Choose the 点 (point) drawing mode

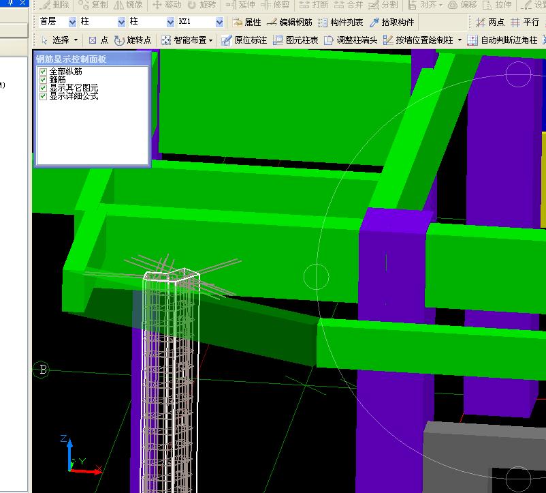click(x=99, y=40)
